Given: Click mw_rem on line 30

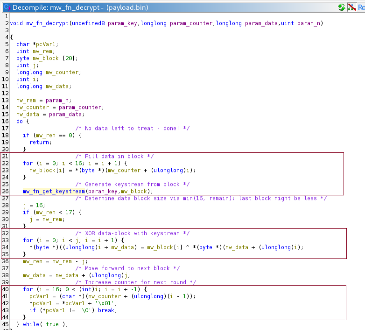Looking at the screenshot, I should (52, 219).
